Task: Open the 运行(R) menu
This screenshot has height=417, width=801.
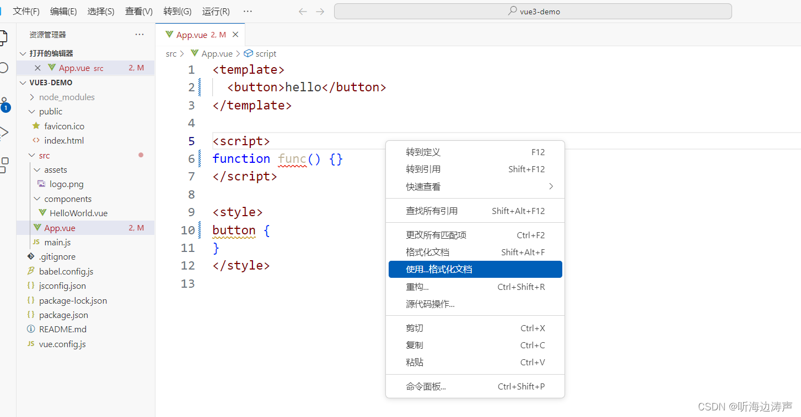Action: click(216, 11)
